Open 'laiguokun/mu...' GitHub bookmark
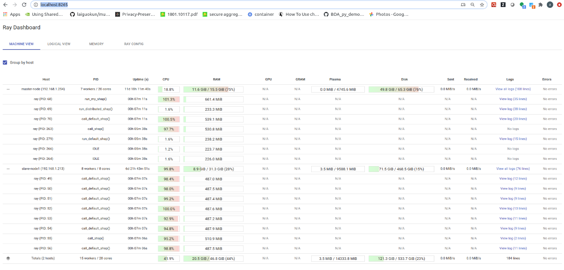The width and height of the screenshot is (564, 270). [90, 14]
